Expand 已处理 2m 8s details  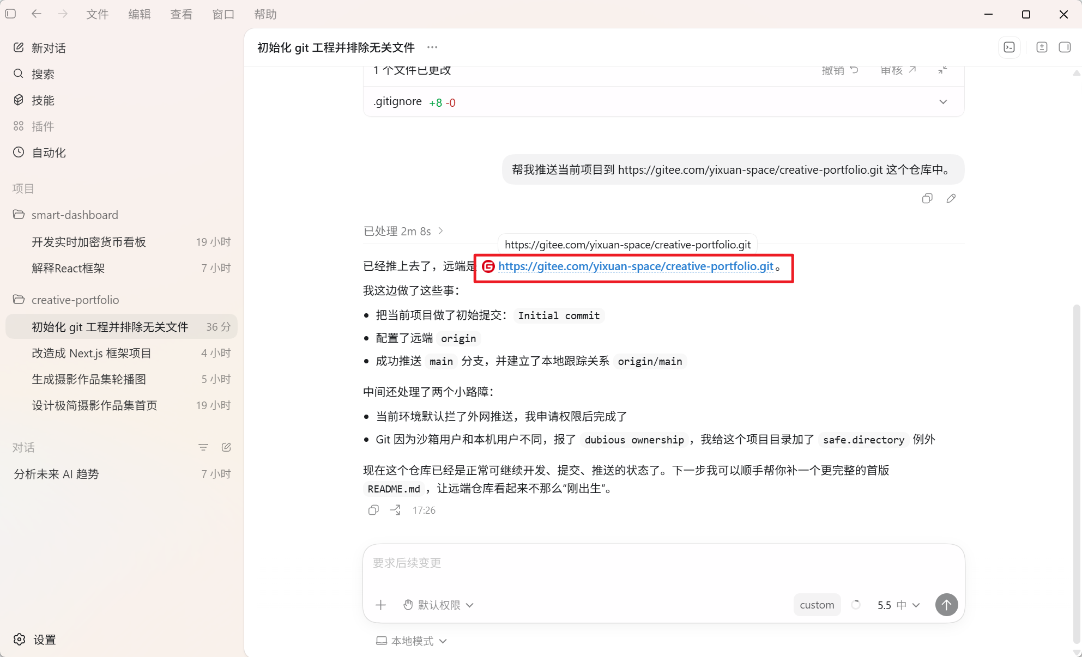[403, 231]
